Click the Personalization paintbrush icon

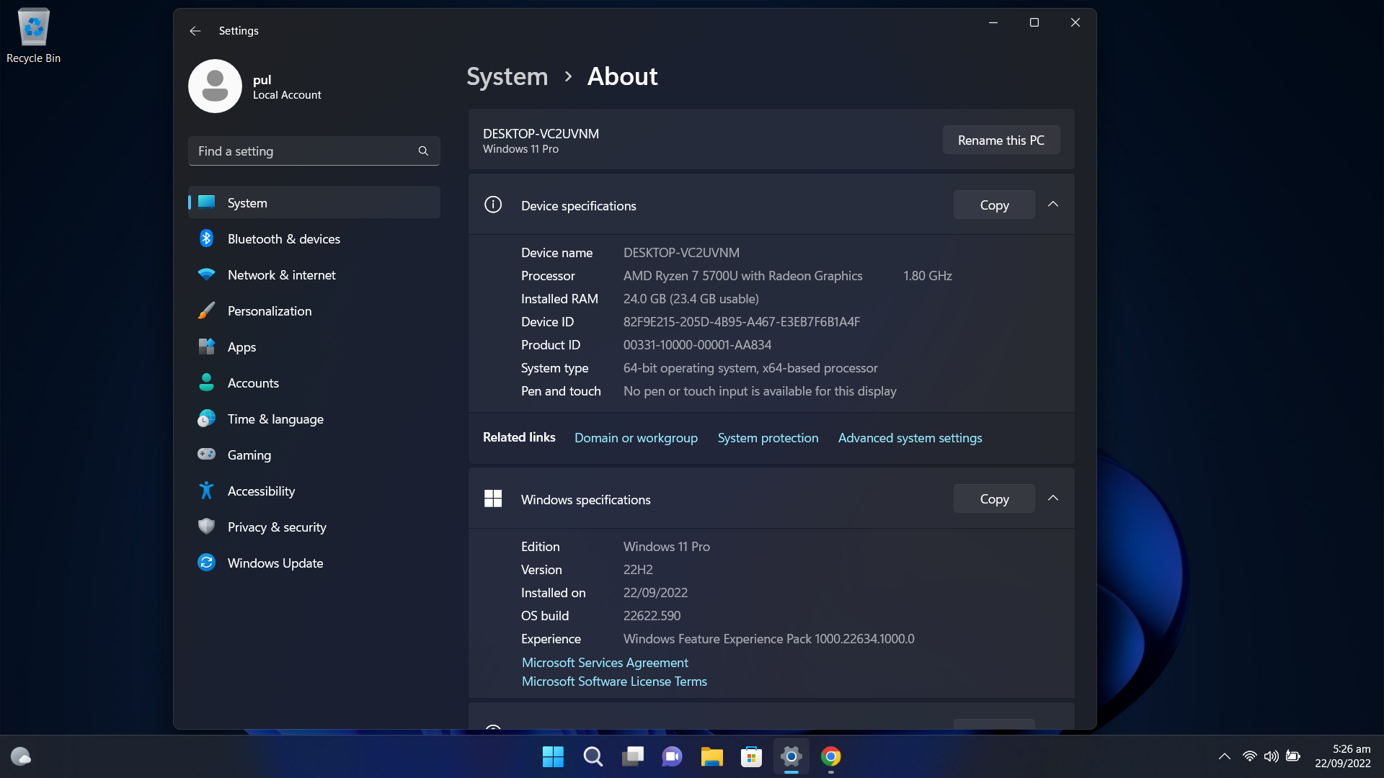[206, 310]
